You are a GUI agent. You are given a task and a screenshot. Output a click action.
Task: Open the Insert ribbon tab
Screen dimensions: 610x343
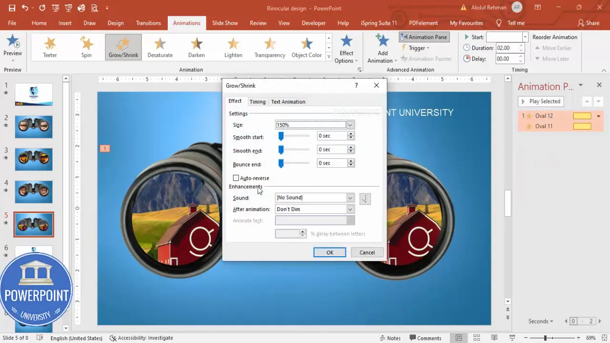click(x=65, y=23)
